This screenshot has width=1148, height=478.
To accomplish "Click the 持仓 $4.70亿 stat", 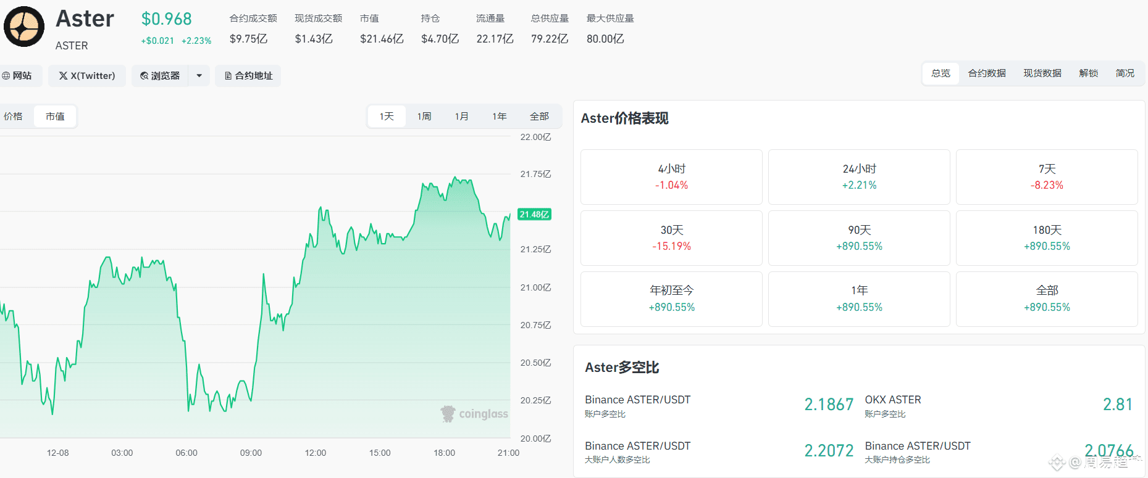I will tap(440, 28).
